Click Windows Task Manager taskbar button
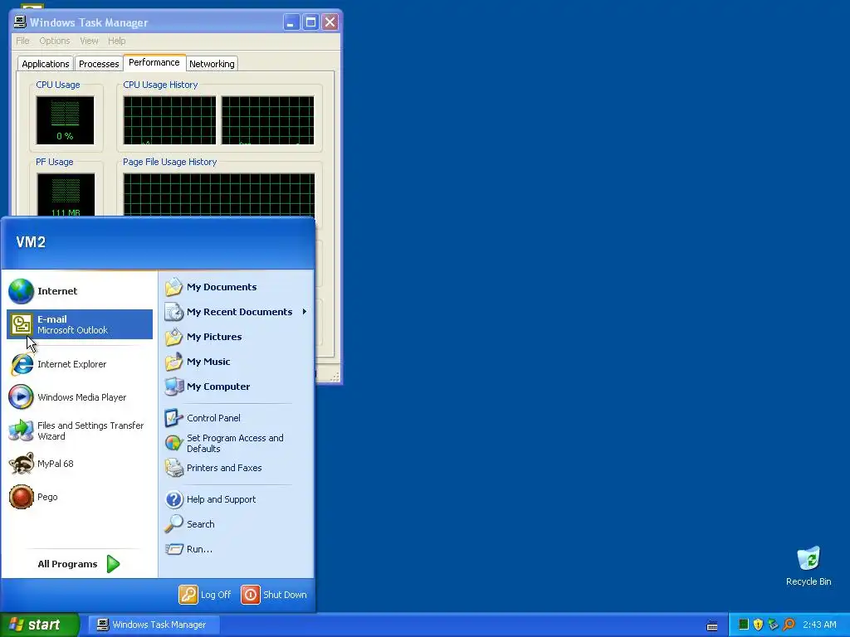The height and width of the screenshot is (637, 850). [x=154, y=625]
